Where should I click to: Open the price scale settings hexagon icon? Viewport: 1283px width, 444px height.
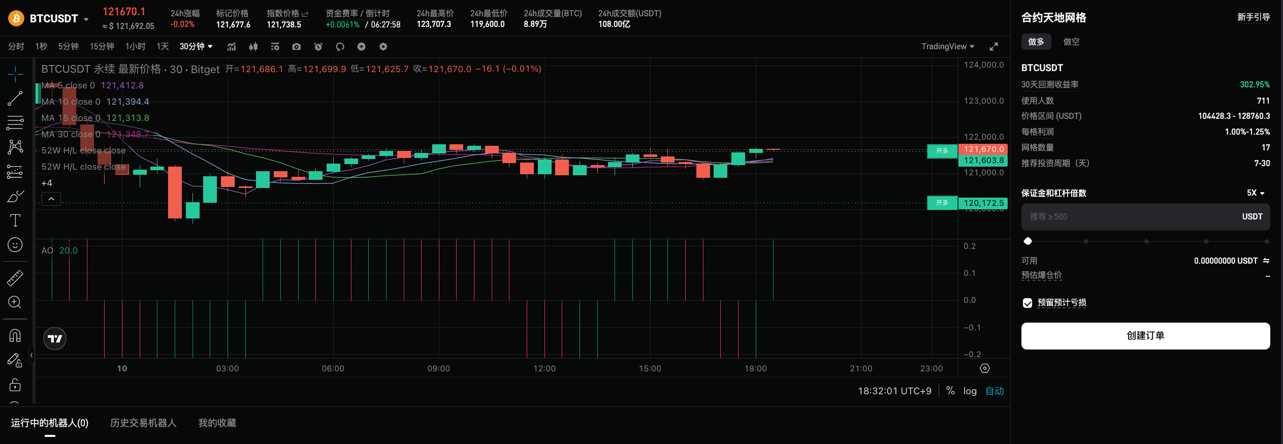(x=985, y=368)
